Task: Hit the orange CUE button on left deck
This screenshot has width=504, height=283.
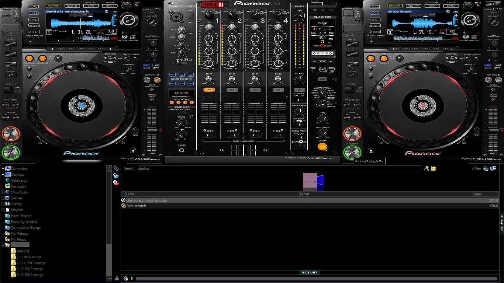Action: pyautogui.click(x=10, y=134)
